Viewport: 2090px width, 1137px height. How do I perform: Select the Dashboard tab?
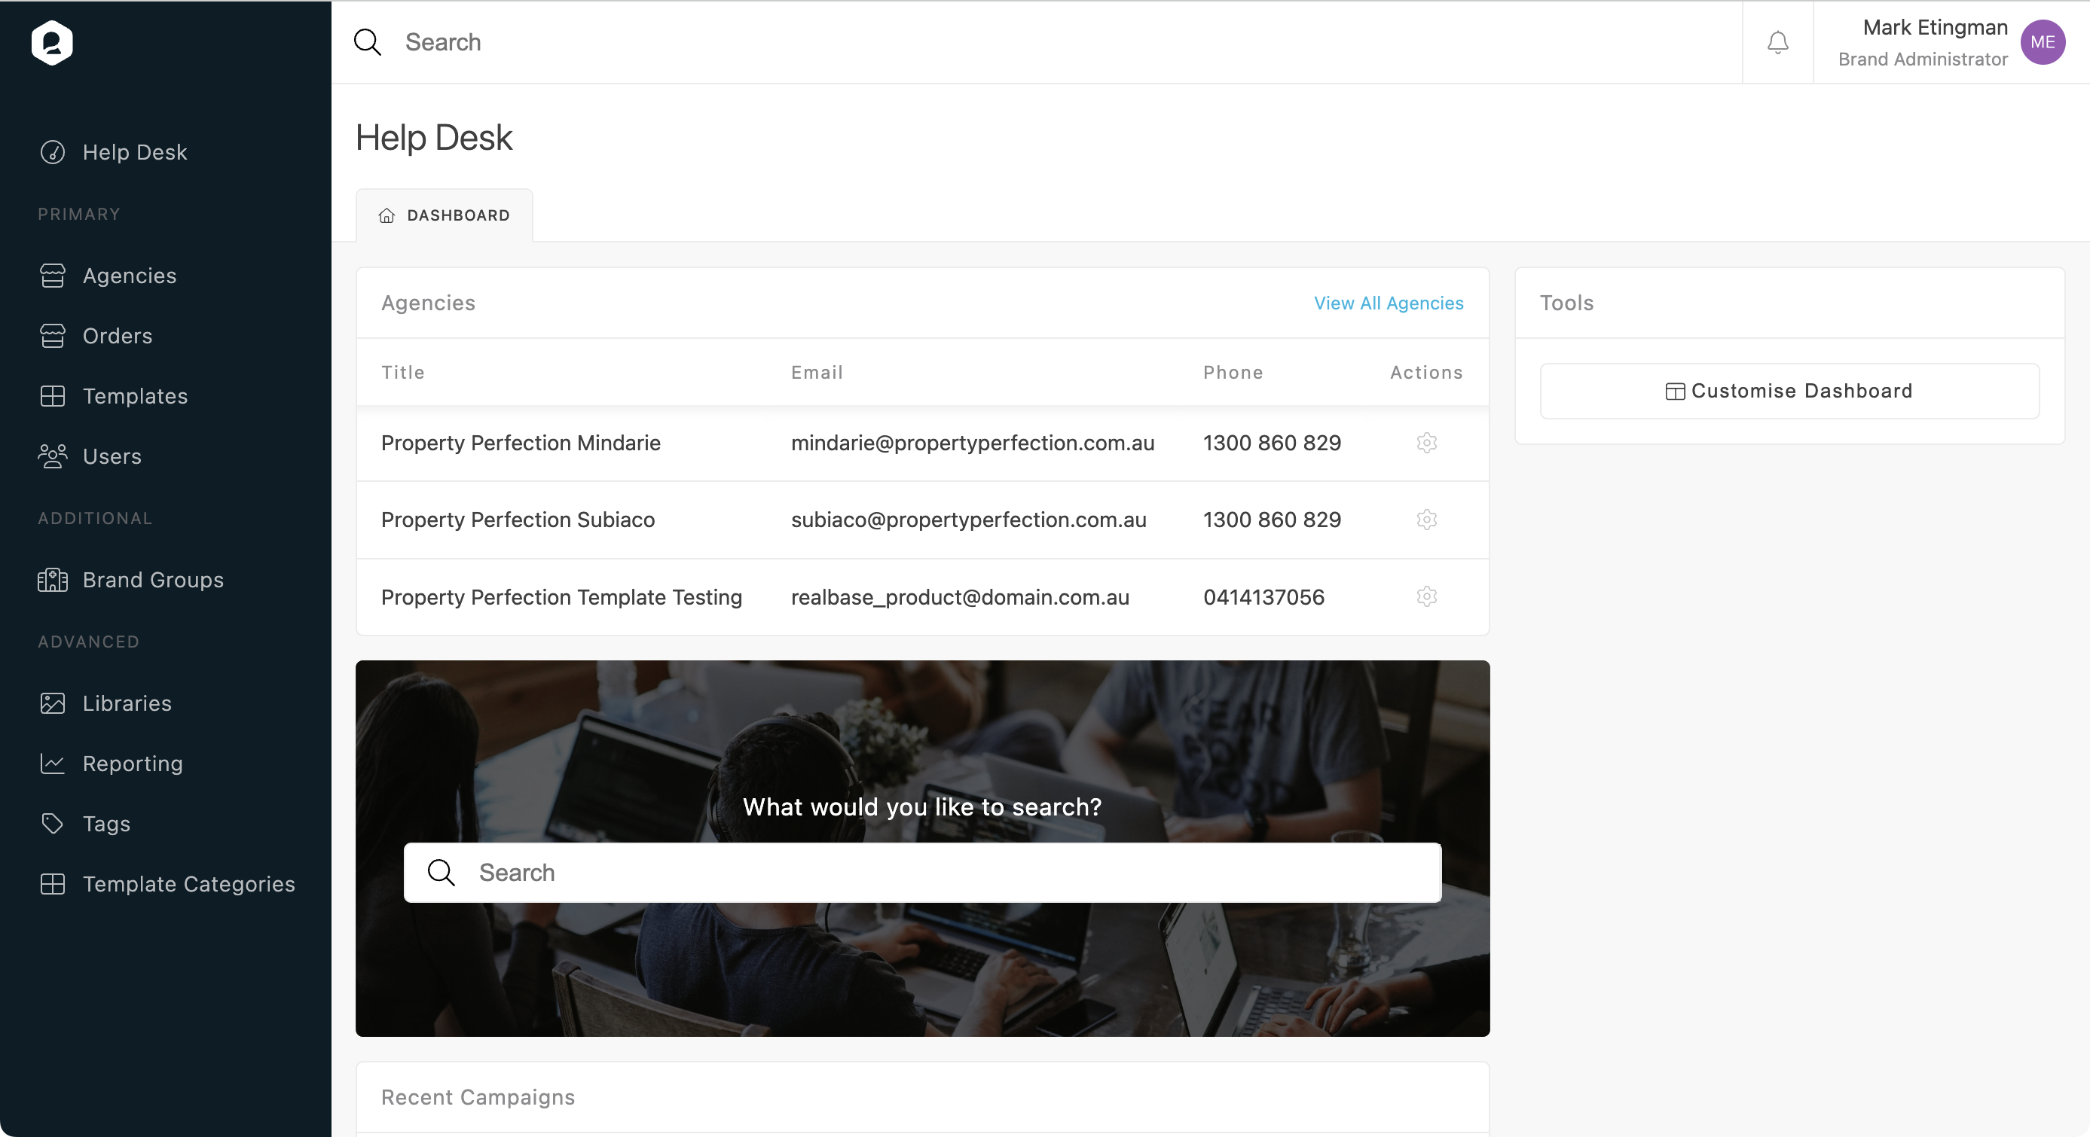(445, 215)
